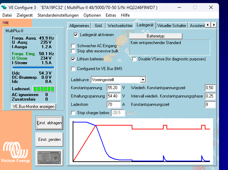
Task: Click the remote panel device icon button
Action: click(x=49, y=158)
